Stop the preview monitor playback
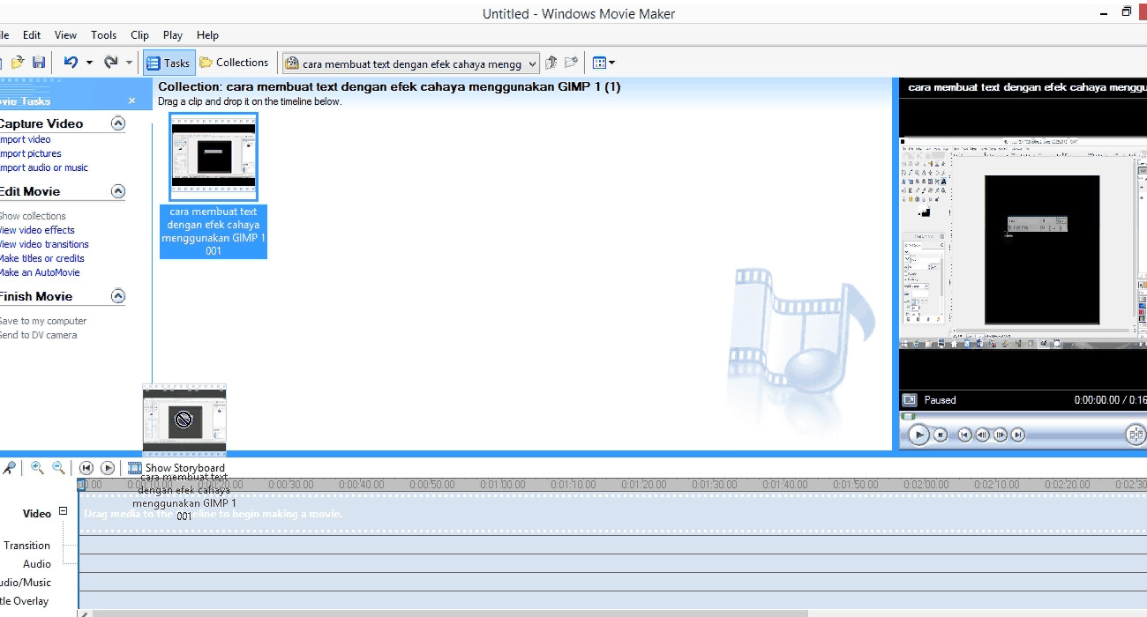 [941, 435]
